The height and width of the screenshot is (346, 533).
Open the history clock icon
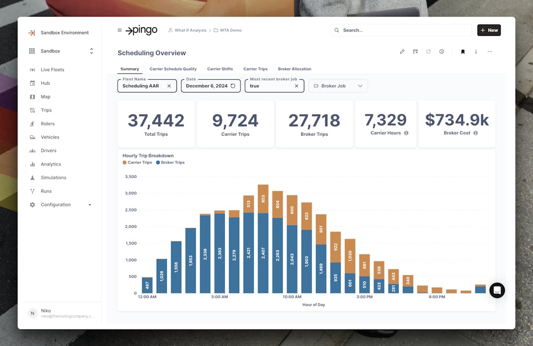pos(441,52)
